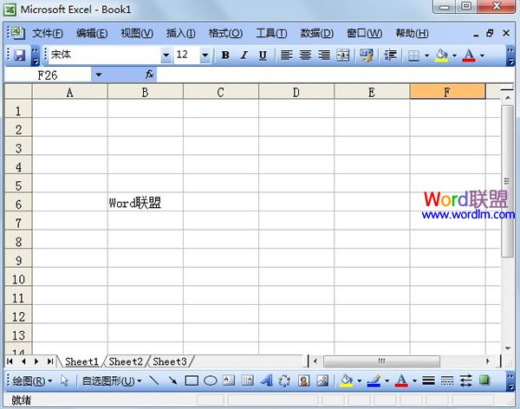The image size is (520, 409).
Task: Go to next sheet tab arrow
Action: [36, 361]
